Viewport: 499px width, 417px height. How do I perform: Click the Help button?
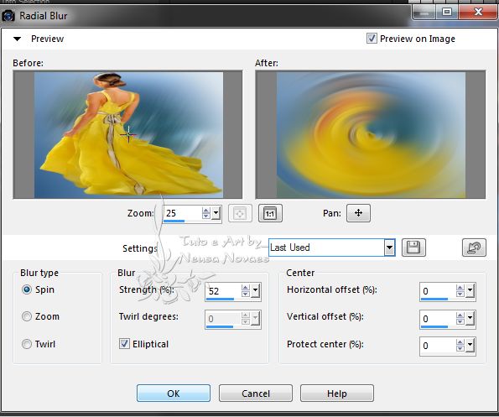337,394
